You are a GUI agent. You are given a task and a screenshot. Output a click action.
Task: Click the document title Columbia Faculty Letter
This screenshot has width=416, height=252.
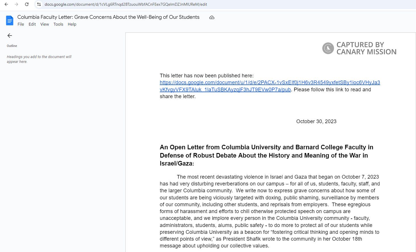point(108,17)
